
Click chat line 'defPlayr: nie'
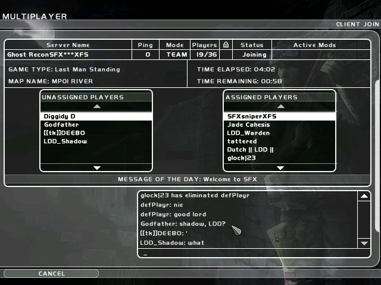pos(161,205)
